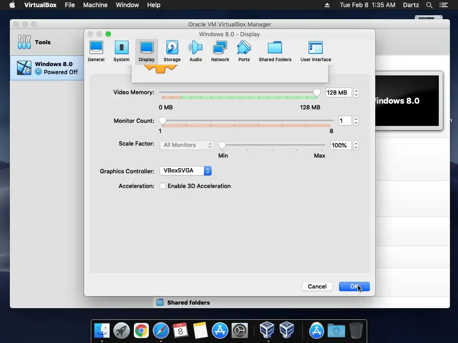Open Spotlight search in the menu bar
458x343 pixels.
coord(429,5)
